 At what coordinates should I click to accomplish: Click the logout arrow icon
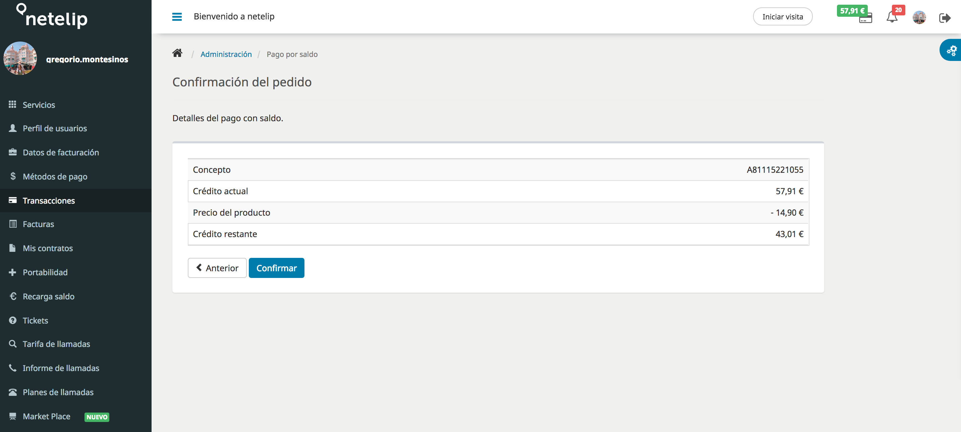(x=945, y=17)
